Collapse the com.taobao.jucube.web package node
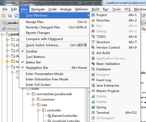 point(28,94)
